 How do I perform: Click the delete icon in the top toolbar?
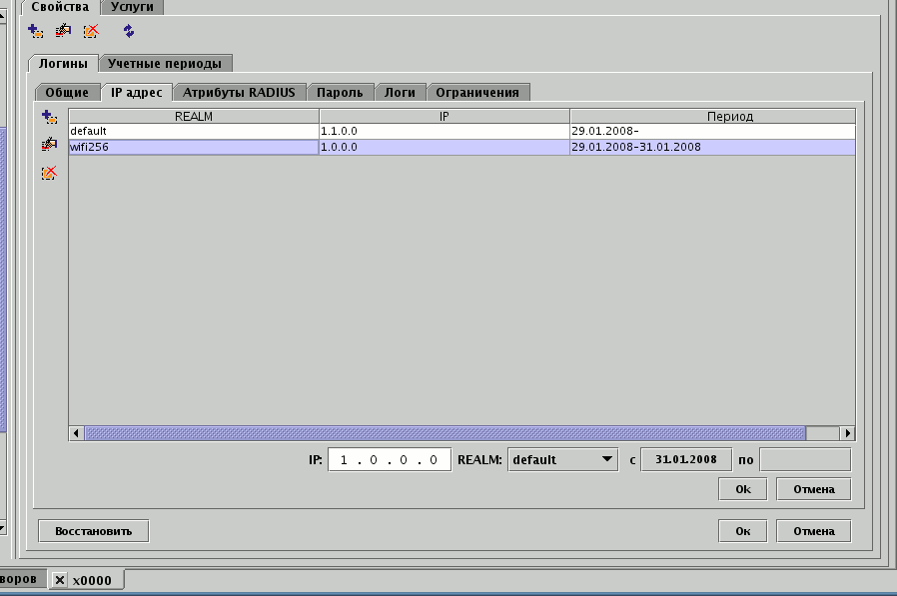tap(91, 31)
